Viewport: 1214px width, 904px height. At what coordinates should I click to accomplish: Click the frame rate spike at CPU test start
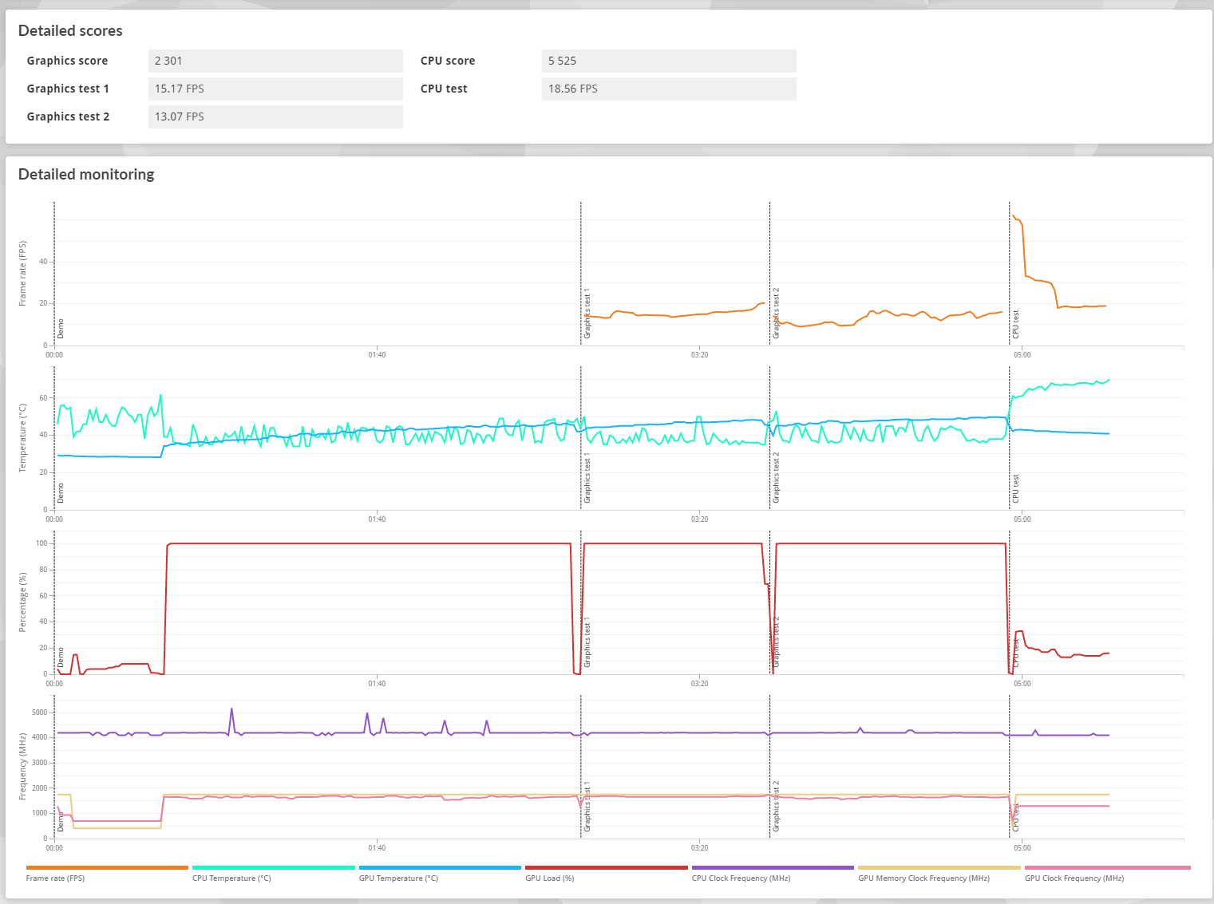1014,216
